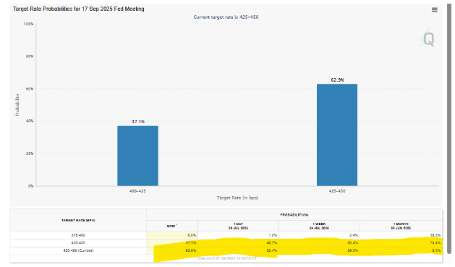Select the 1 MONTH column header
Image resolution: width=455 pixels, height=267 pixels.
click(401, 226)
